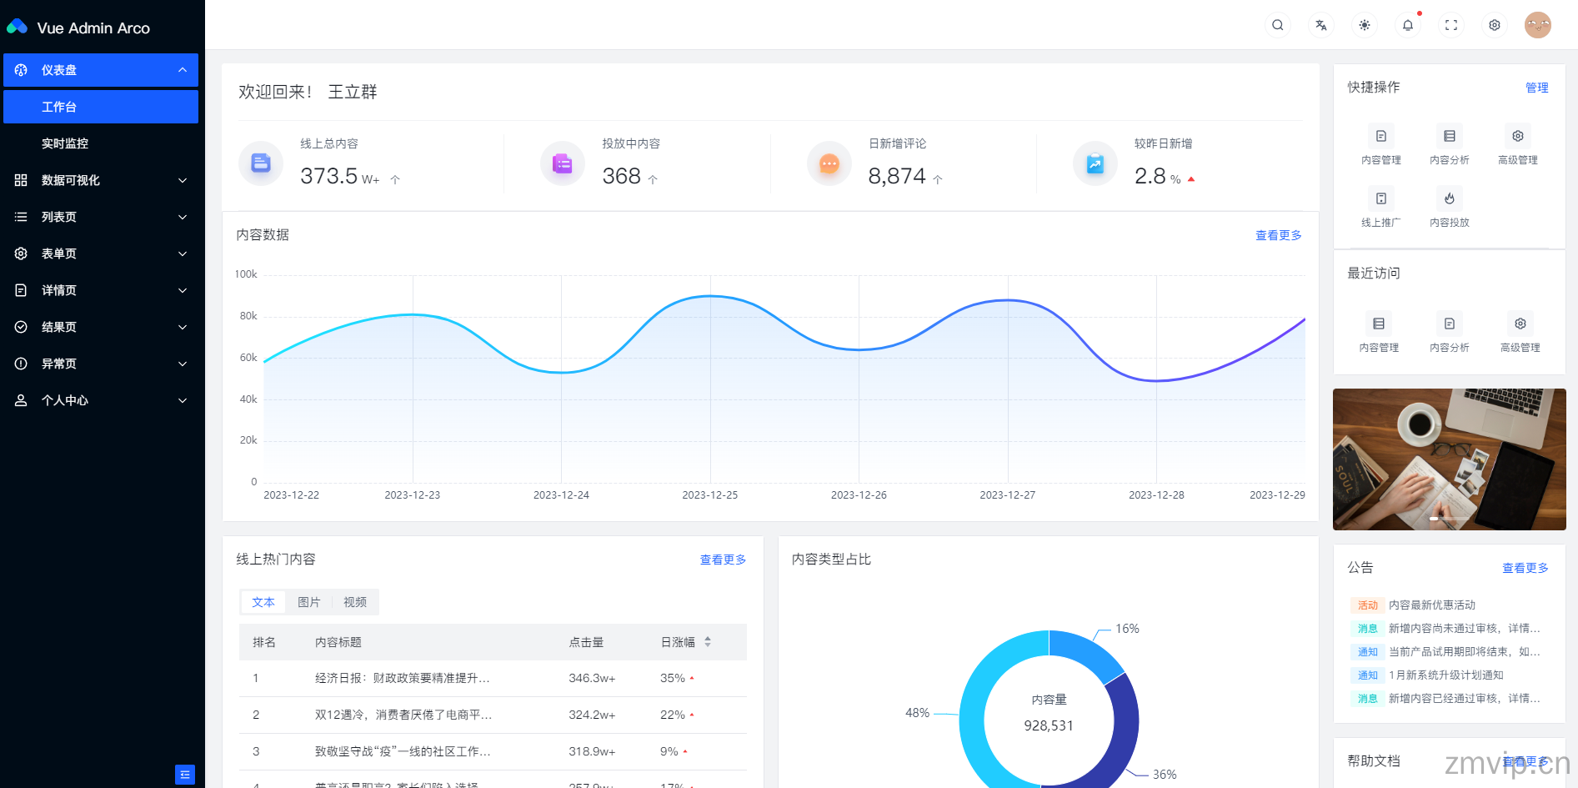
Task: Switch to the 图片 tab
Action: 309,602
